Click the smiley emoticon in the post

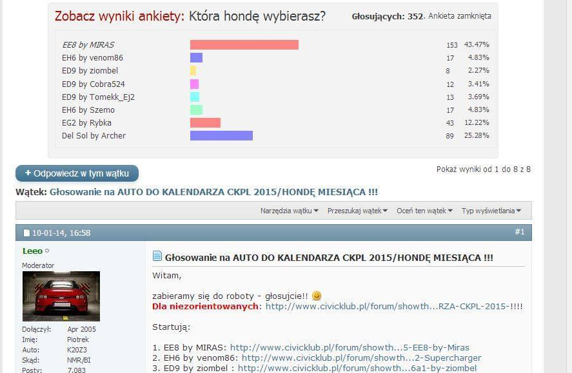[316, 296]
